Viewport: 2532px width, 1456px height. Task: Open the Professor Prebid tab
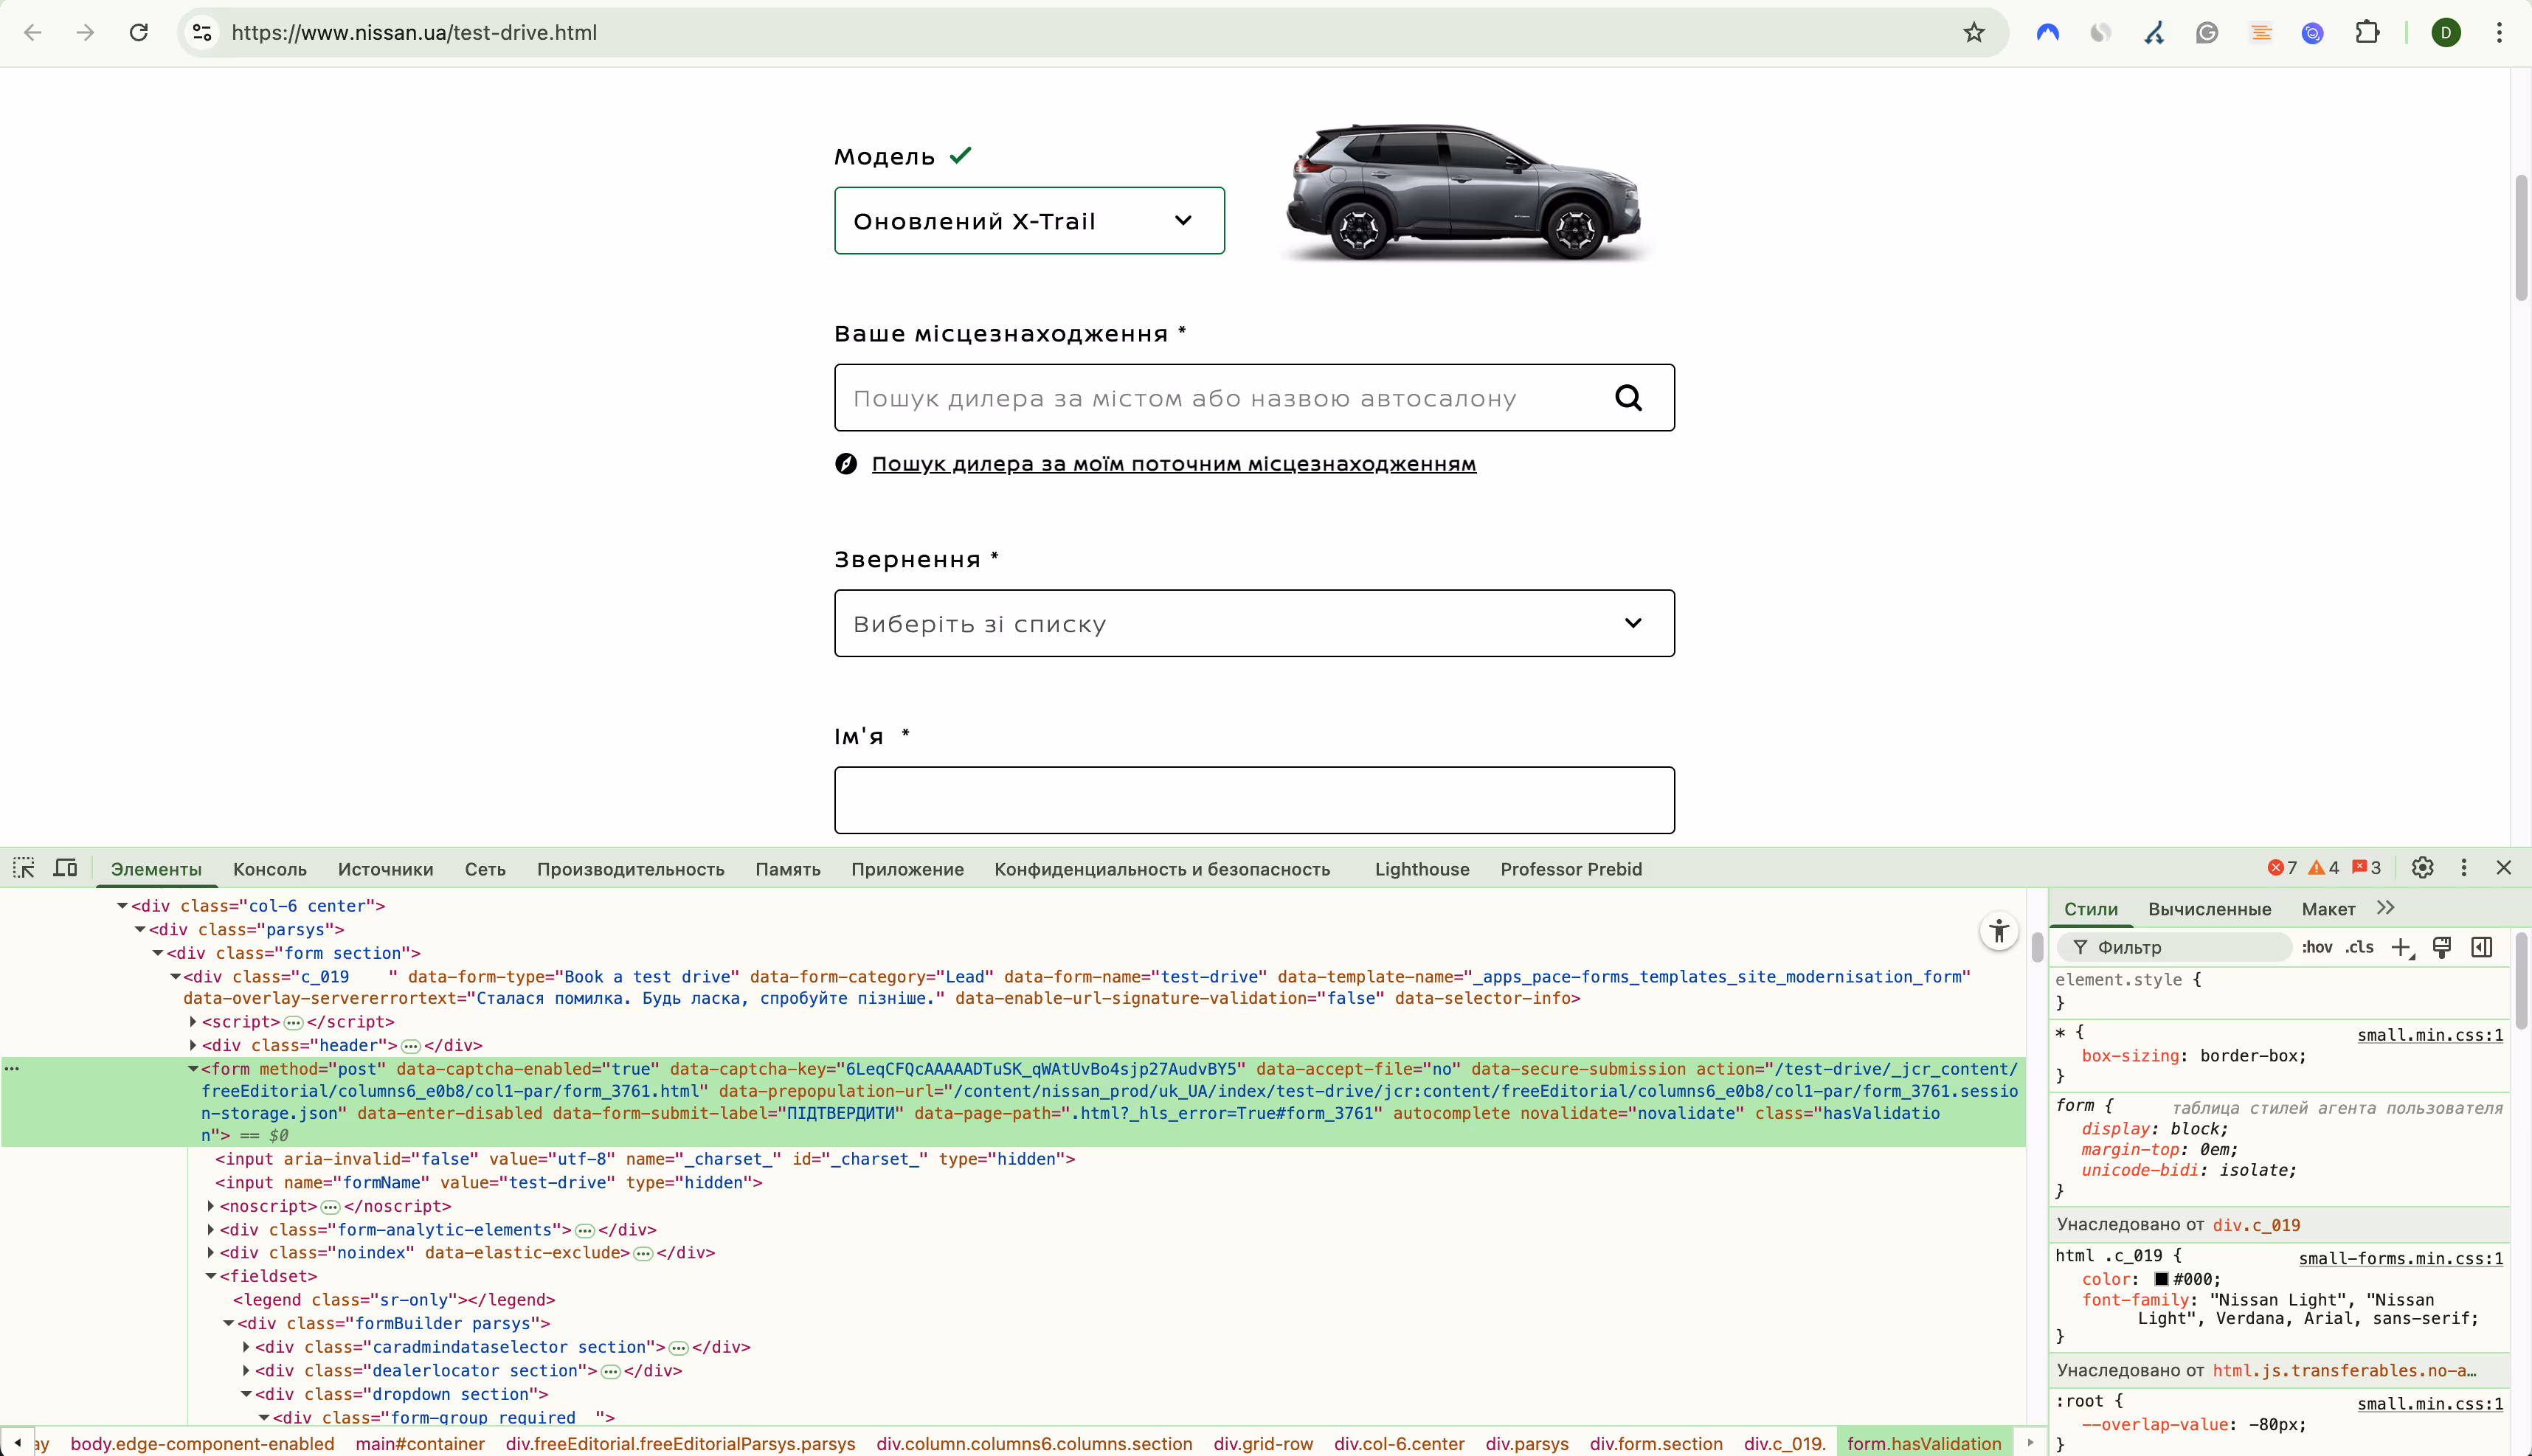[x=1571, y=869]
